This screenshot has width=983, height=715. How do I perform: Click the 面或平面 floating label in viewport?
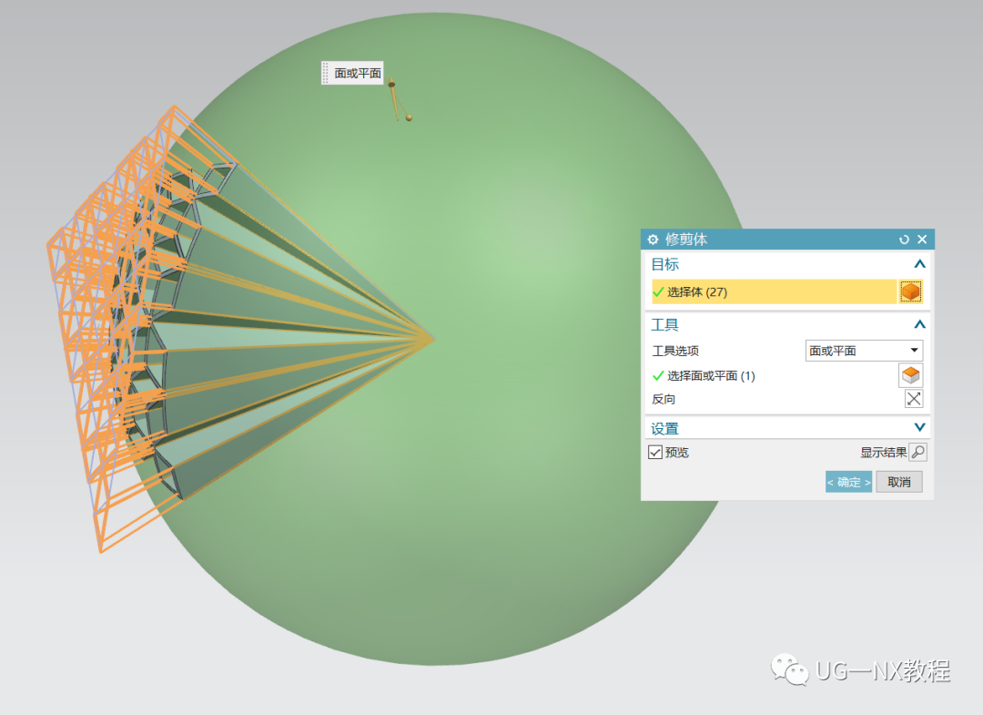pyautogui.click(x=358, y=74)
